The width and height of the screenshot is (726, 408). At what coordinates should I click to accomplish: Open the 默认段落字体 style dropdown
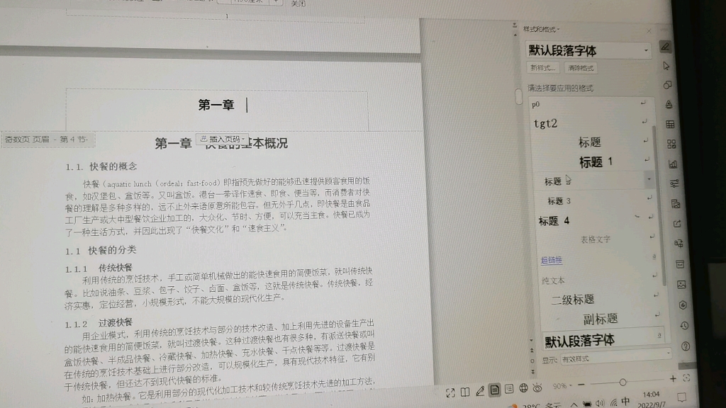(x=647, y=50)
